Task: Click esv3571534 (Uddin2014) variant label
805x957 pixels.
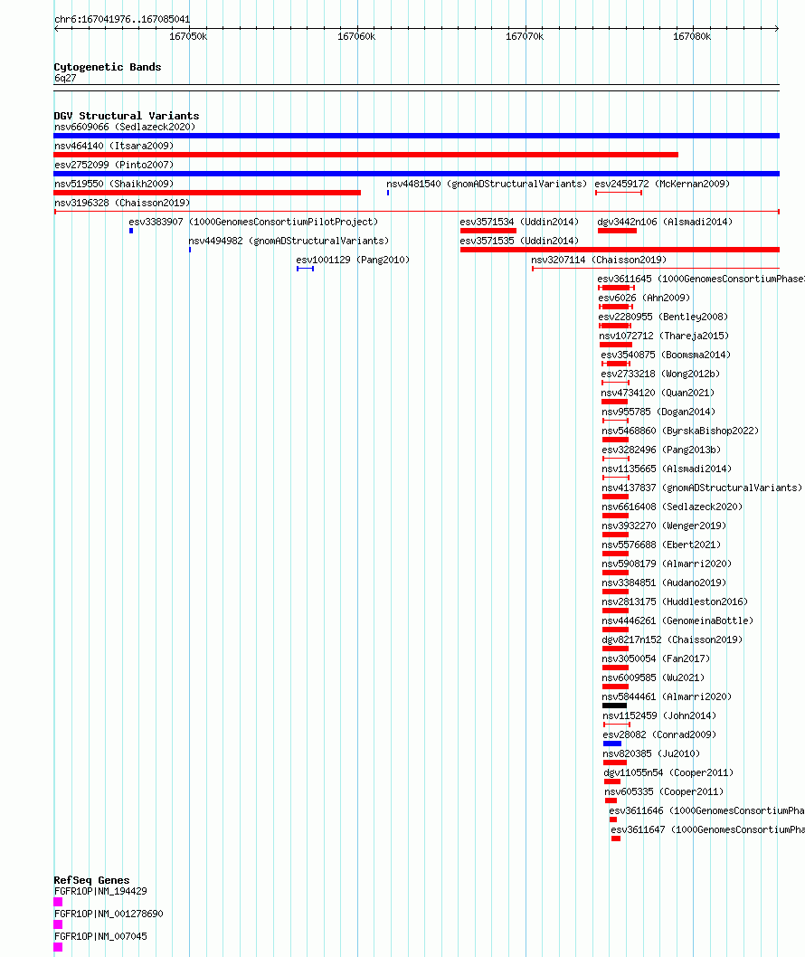Action: 519,222
